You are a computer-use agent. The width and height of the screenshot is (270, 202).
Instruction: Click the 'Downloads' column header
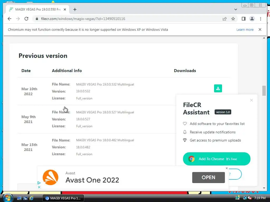pyautogui.click(x=185, y=70)
